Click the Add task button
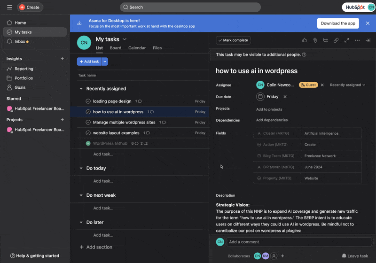Viewport: 376px width, 263px height. pos(89,62)
